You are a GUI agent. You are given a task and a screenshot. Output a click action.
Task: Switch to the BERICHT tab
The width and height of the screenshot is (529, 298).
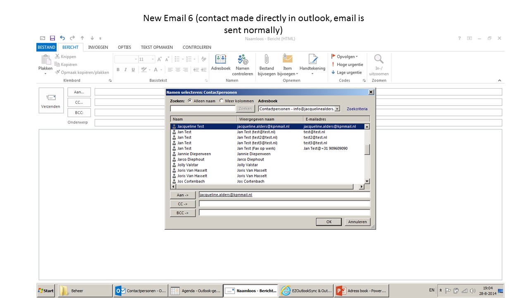pyautogui.click(x=70, y=47)
